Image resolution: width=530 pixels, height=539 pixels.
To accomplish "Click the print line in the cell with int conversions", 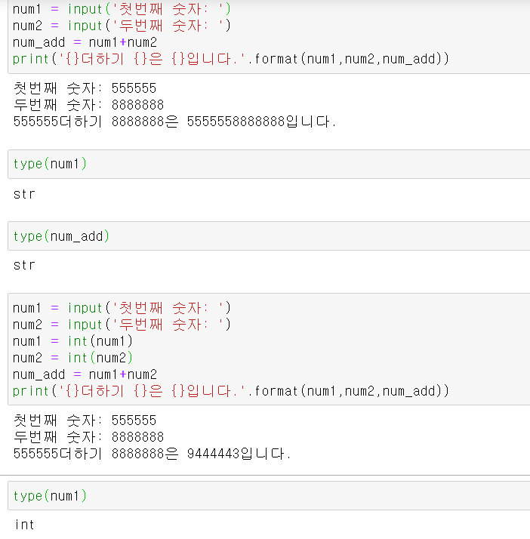I will (x=230, y=391).
